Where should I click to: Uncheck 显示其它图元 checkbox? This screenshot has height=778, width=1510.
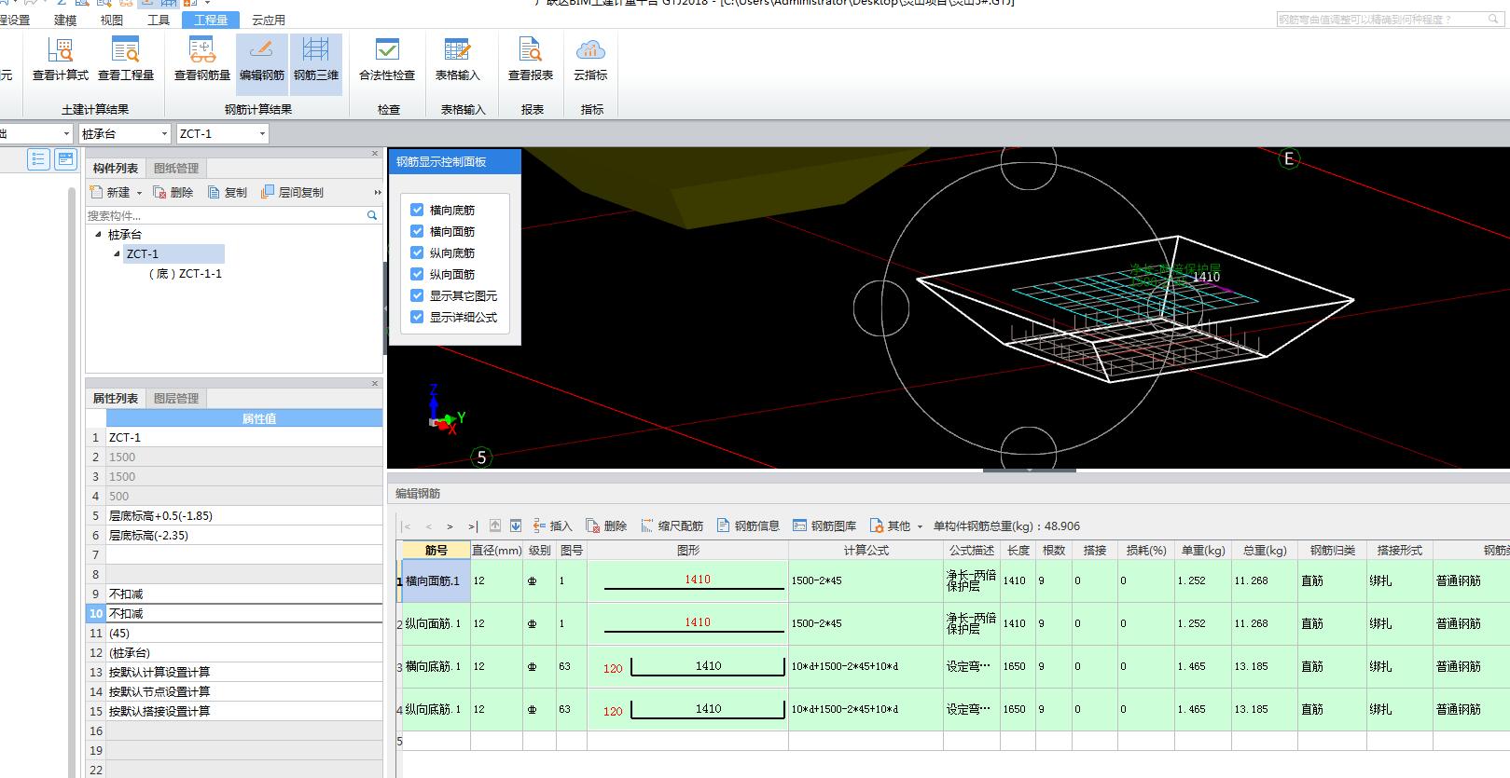point(417,296)
